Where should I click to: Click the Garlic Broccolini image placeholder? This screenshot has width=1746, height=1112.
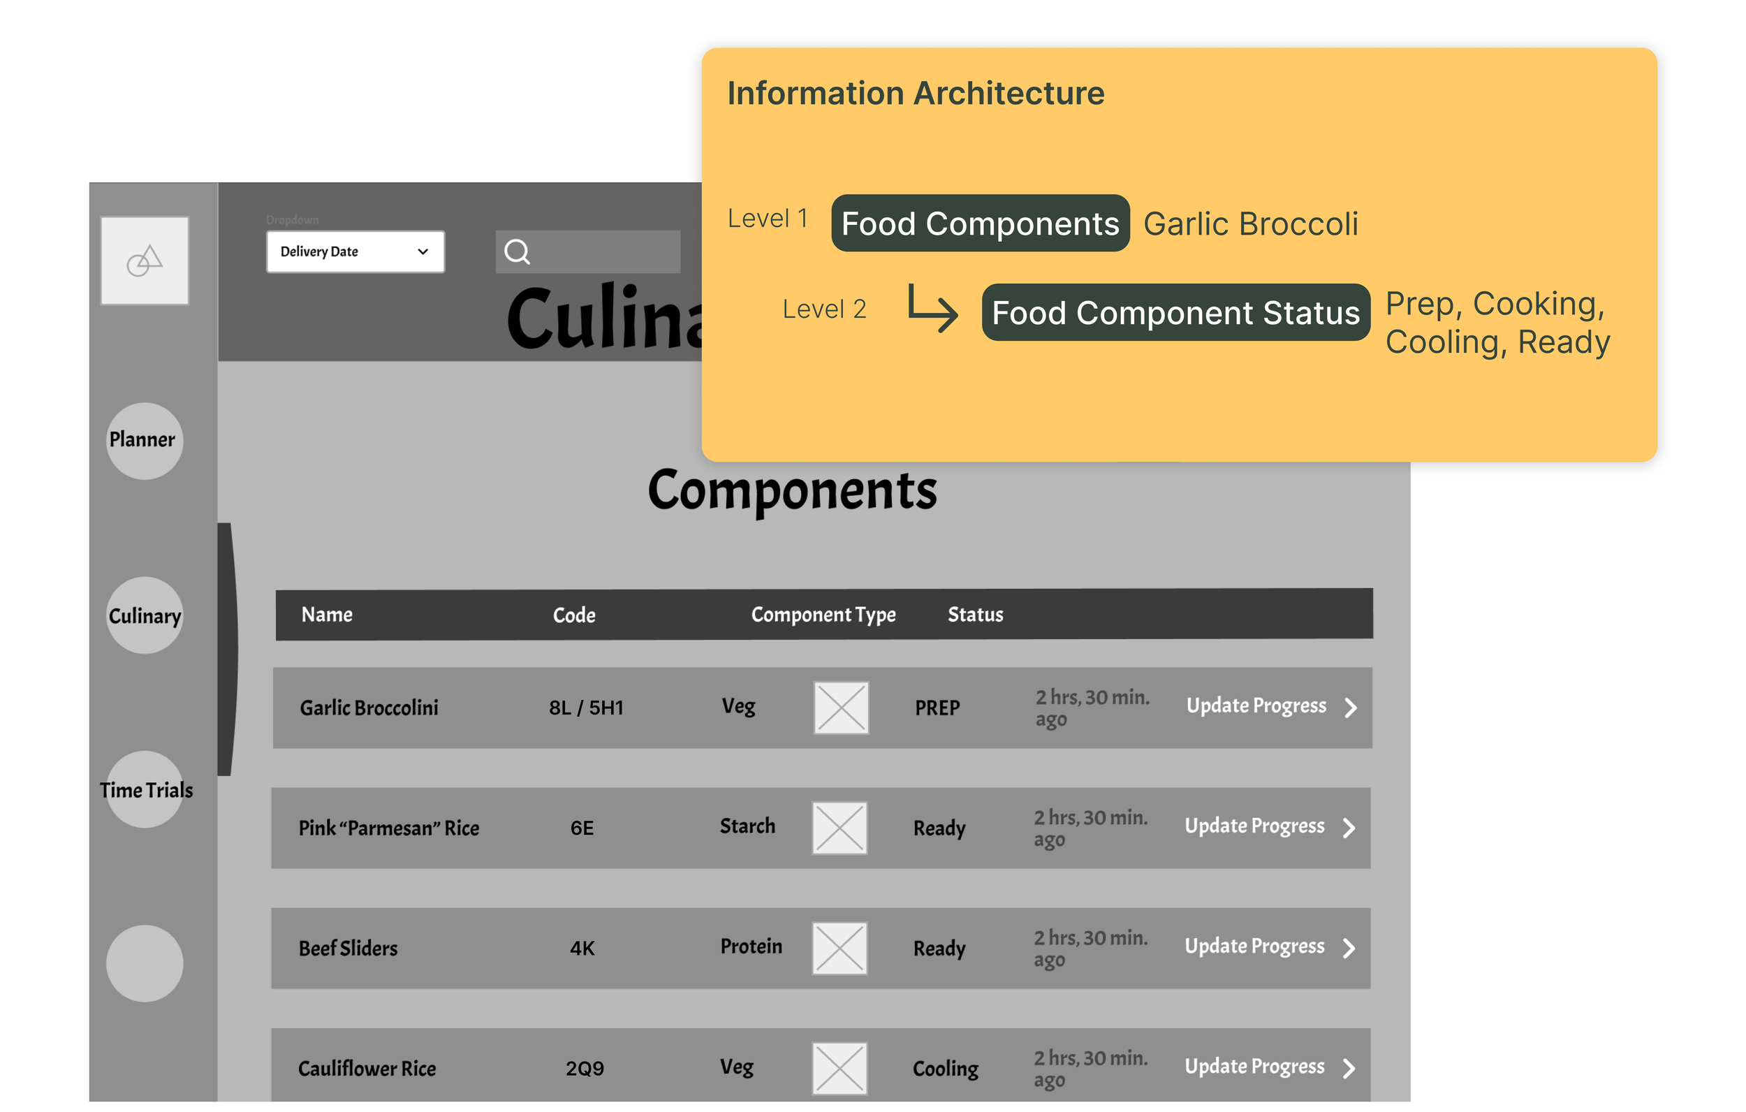tap(841, 708)
